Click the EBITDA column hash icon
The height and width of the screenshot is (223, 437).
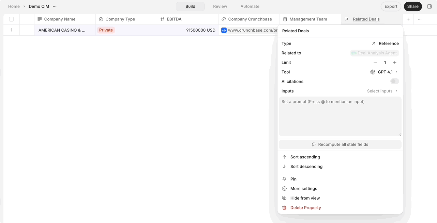tap(162, 19)
